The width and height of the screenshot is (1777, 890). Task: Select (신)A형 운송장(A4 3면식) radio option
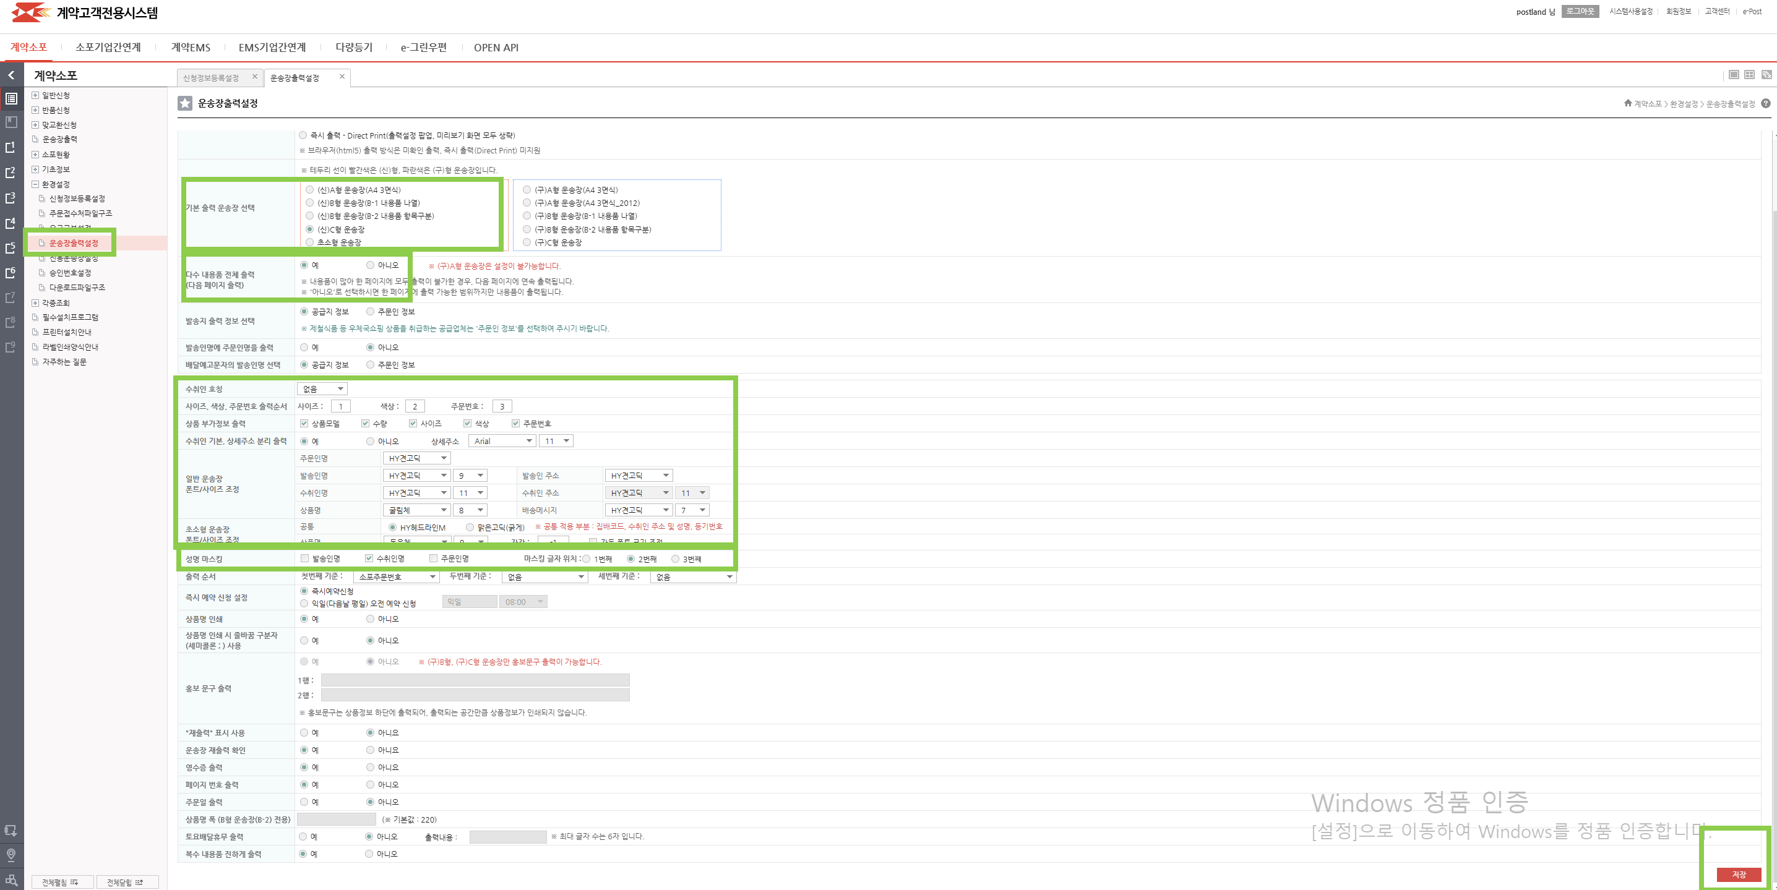310,190
